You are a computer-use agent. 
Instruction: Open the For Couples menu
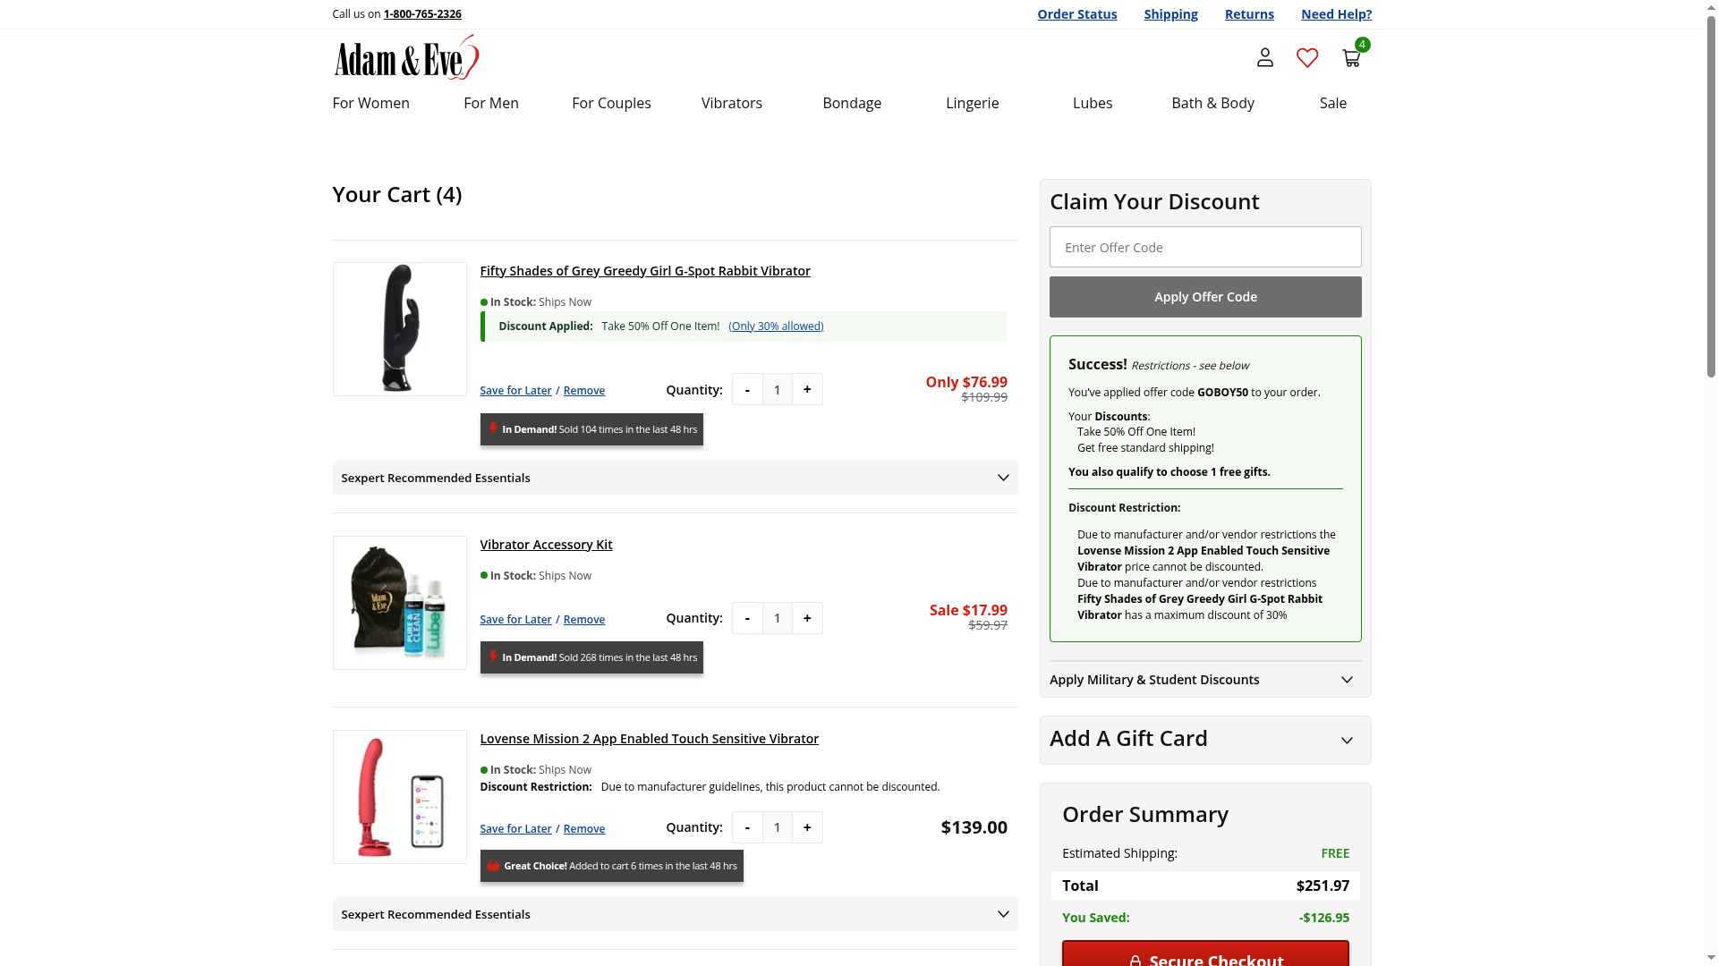611,103
